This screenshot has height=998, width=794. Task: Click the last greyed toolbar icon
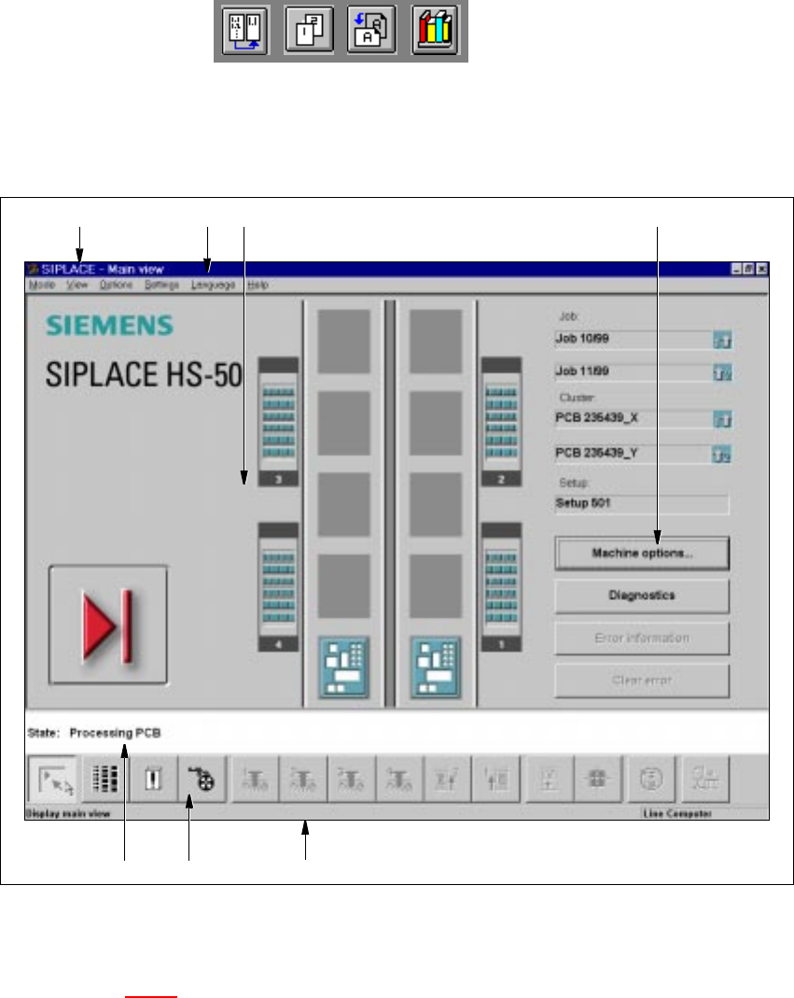pos(705,779)
